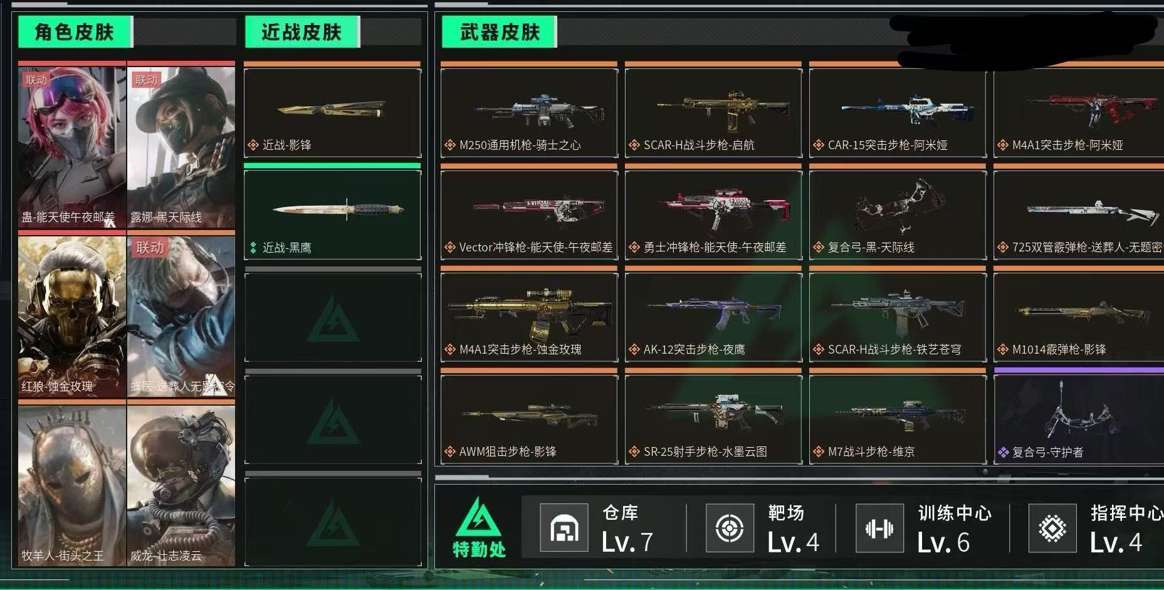Open the 武器皮肤 tab header
This screenshot has height=590, width=1164.
500,31
